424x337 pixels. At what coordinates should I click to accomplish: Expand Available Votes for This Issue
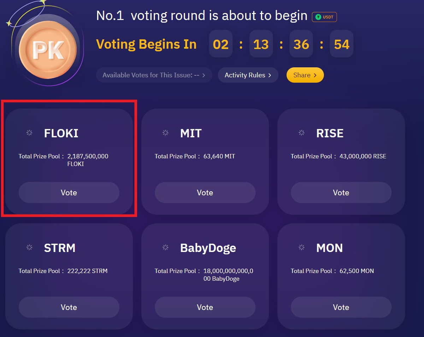click(154, 75)
